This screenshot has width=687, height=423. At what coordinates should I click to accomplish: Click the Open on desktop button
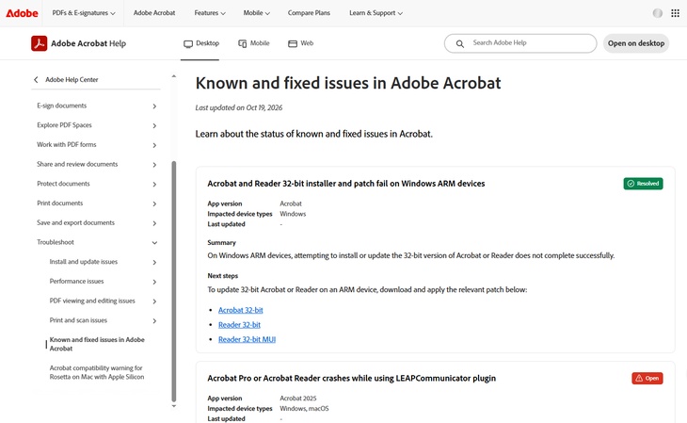636,43
